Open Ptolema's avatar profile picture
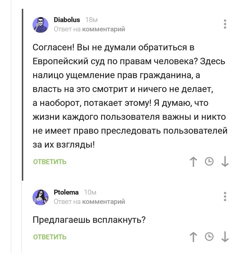 click(41, 197)
